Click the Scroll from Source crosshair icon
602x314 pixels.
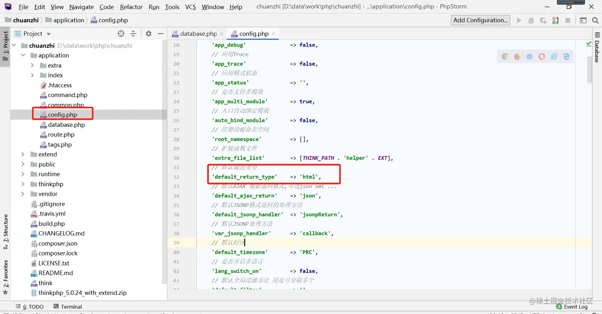tap(121, 34)
